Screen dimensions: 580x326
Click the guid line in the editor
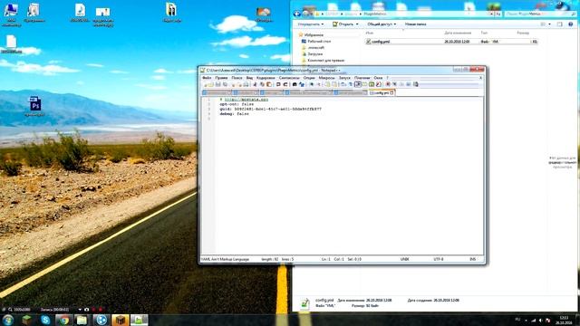(x=270, y=109)
